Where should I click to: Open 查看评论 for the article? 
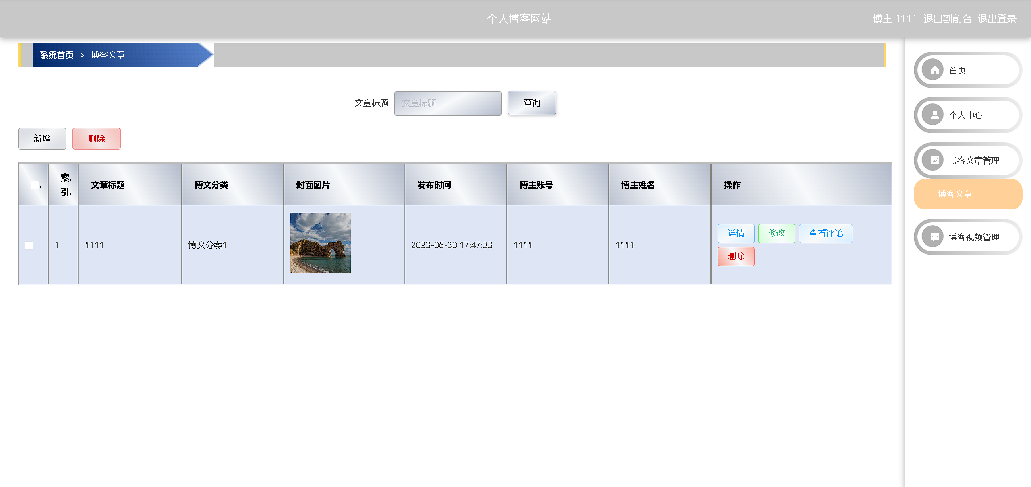pos(826,233)
